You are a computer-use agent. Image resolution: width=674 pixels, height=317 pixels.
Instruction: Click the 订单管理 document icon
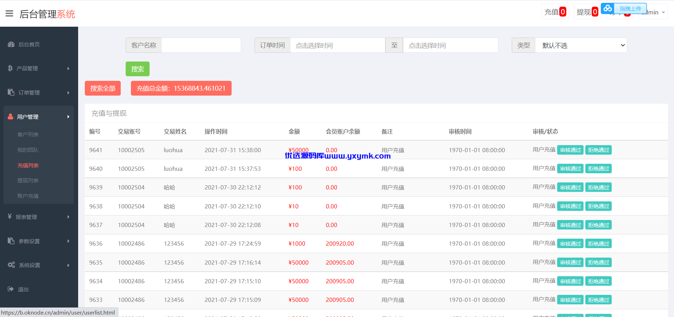point(11,92)
